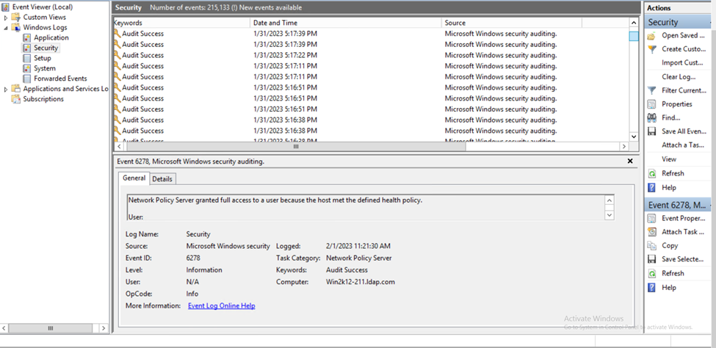
Task: Click the Properties icon in Actions pane
Action: (x=651, y=104)
